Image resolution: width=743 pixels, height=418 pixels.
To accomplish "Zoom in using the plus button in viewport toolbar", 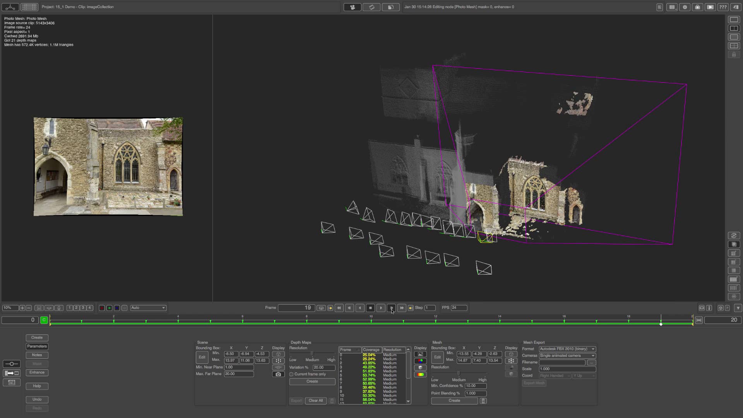I will 22,308.
